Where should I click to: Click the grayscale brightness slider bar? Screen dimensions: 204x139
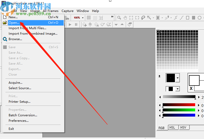[179, 97]
